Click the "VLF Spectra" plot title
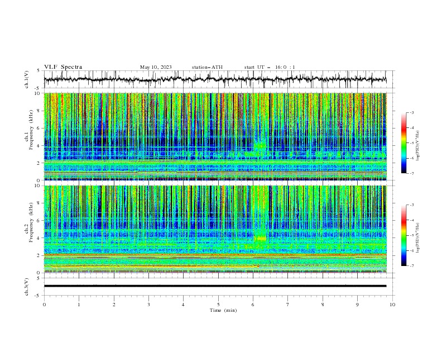Viewport: 442px width, 342px height. tap(63, 67)
